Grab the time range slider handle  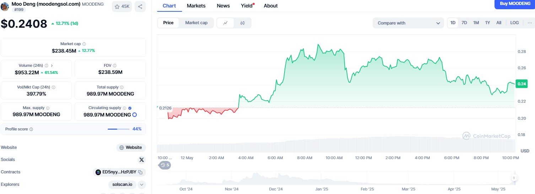coord(514,178)
